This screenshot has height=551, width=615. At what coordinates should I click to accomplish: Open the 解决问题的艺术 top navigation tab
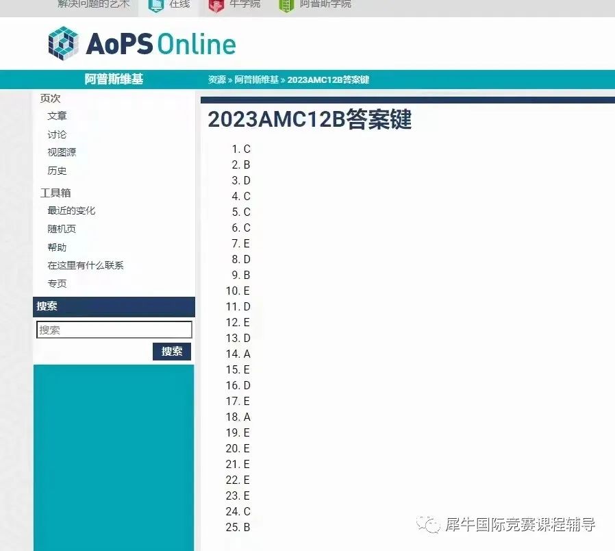click(x=93, y=4)
